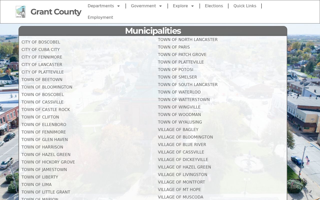The image size is (320, 200).
Task: Open Town of Lima link
Action: click(x=36, y=184)
